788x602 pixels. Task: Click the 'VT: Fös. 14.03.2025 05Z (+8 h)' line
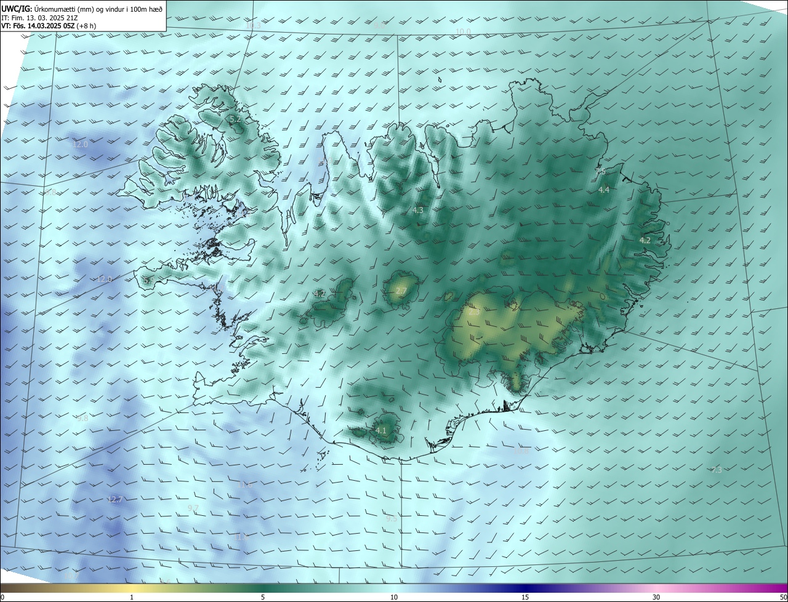pos(49,26)
